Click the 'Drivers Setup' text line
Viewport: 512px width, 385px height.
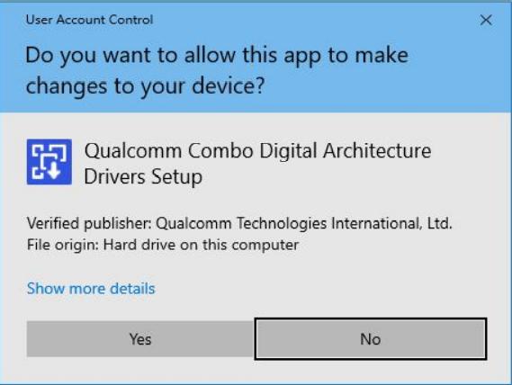coord(143,177)
